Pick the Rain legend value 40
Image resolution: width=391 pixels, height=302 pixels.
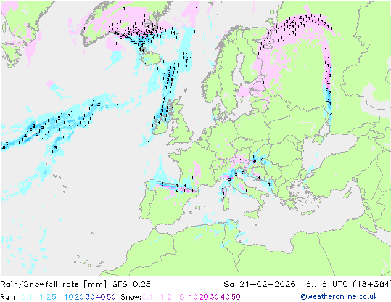[x=101, y=297]
